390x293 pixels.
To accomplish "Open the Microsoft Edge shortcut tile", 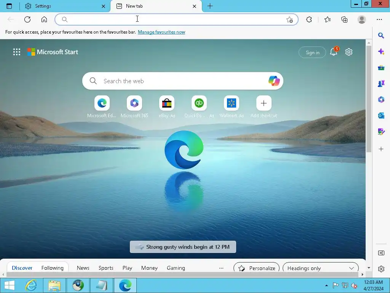I will (x=102, y=107).
